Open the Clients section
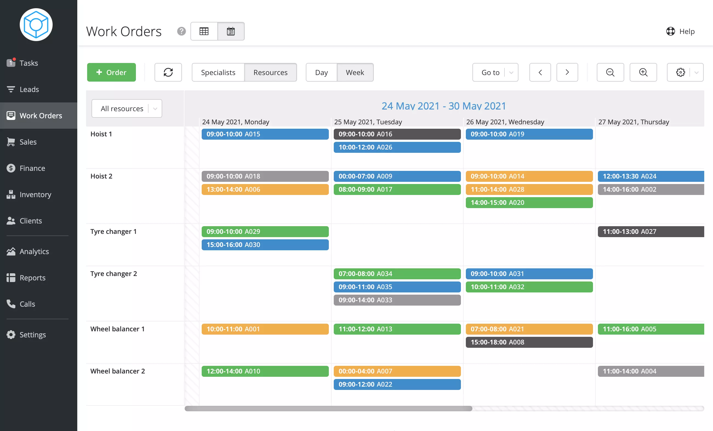This screenshot has height=431, width=713. 38,220
